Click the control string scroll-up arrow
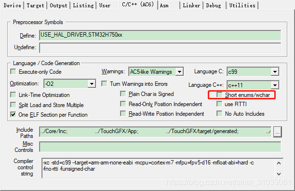The height and width of the screenshot is (191, 295). pyautogui.click(x=279, y=163)
